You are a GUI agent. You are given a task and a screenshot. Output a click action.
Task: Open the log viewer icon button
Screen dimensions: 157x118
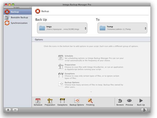coord(144,110)
